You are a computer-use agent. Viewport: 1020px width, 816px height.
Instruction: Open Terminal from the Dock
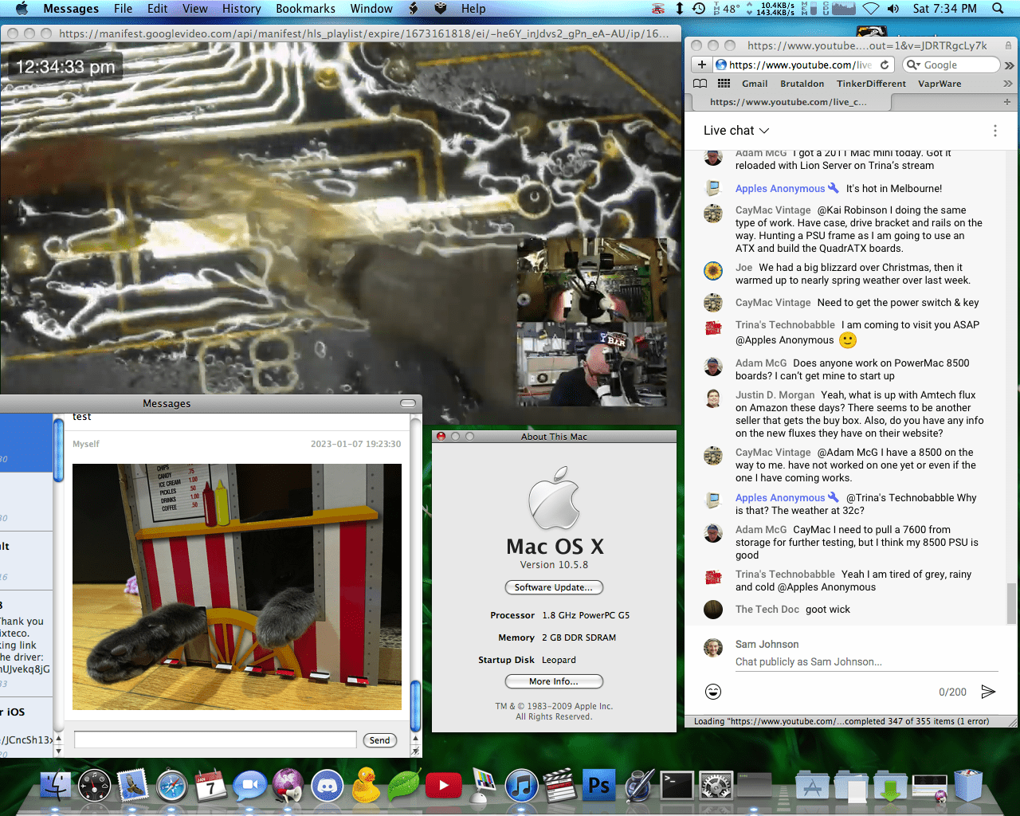677,787
